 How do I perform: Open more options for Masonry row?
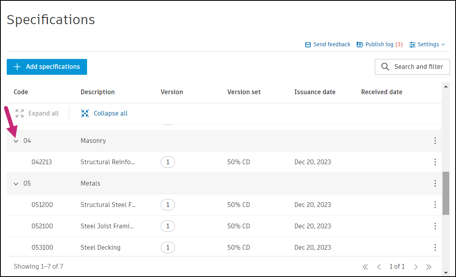(435, 141)
